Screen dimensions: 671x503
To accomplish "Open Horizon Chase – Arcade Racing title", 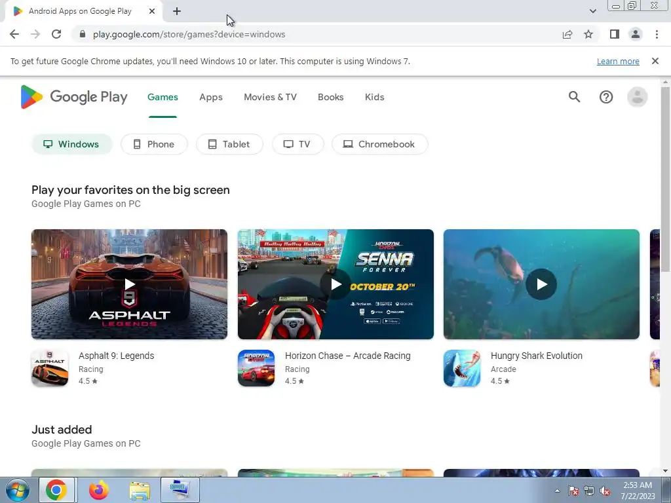I will point(347,356).
